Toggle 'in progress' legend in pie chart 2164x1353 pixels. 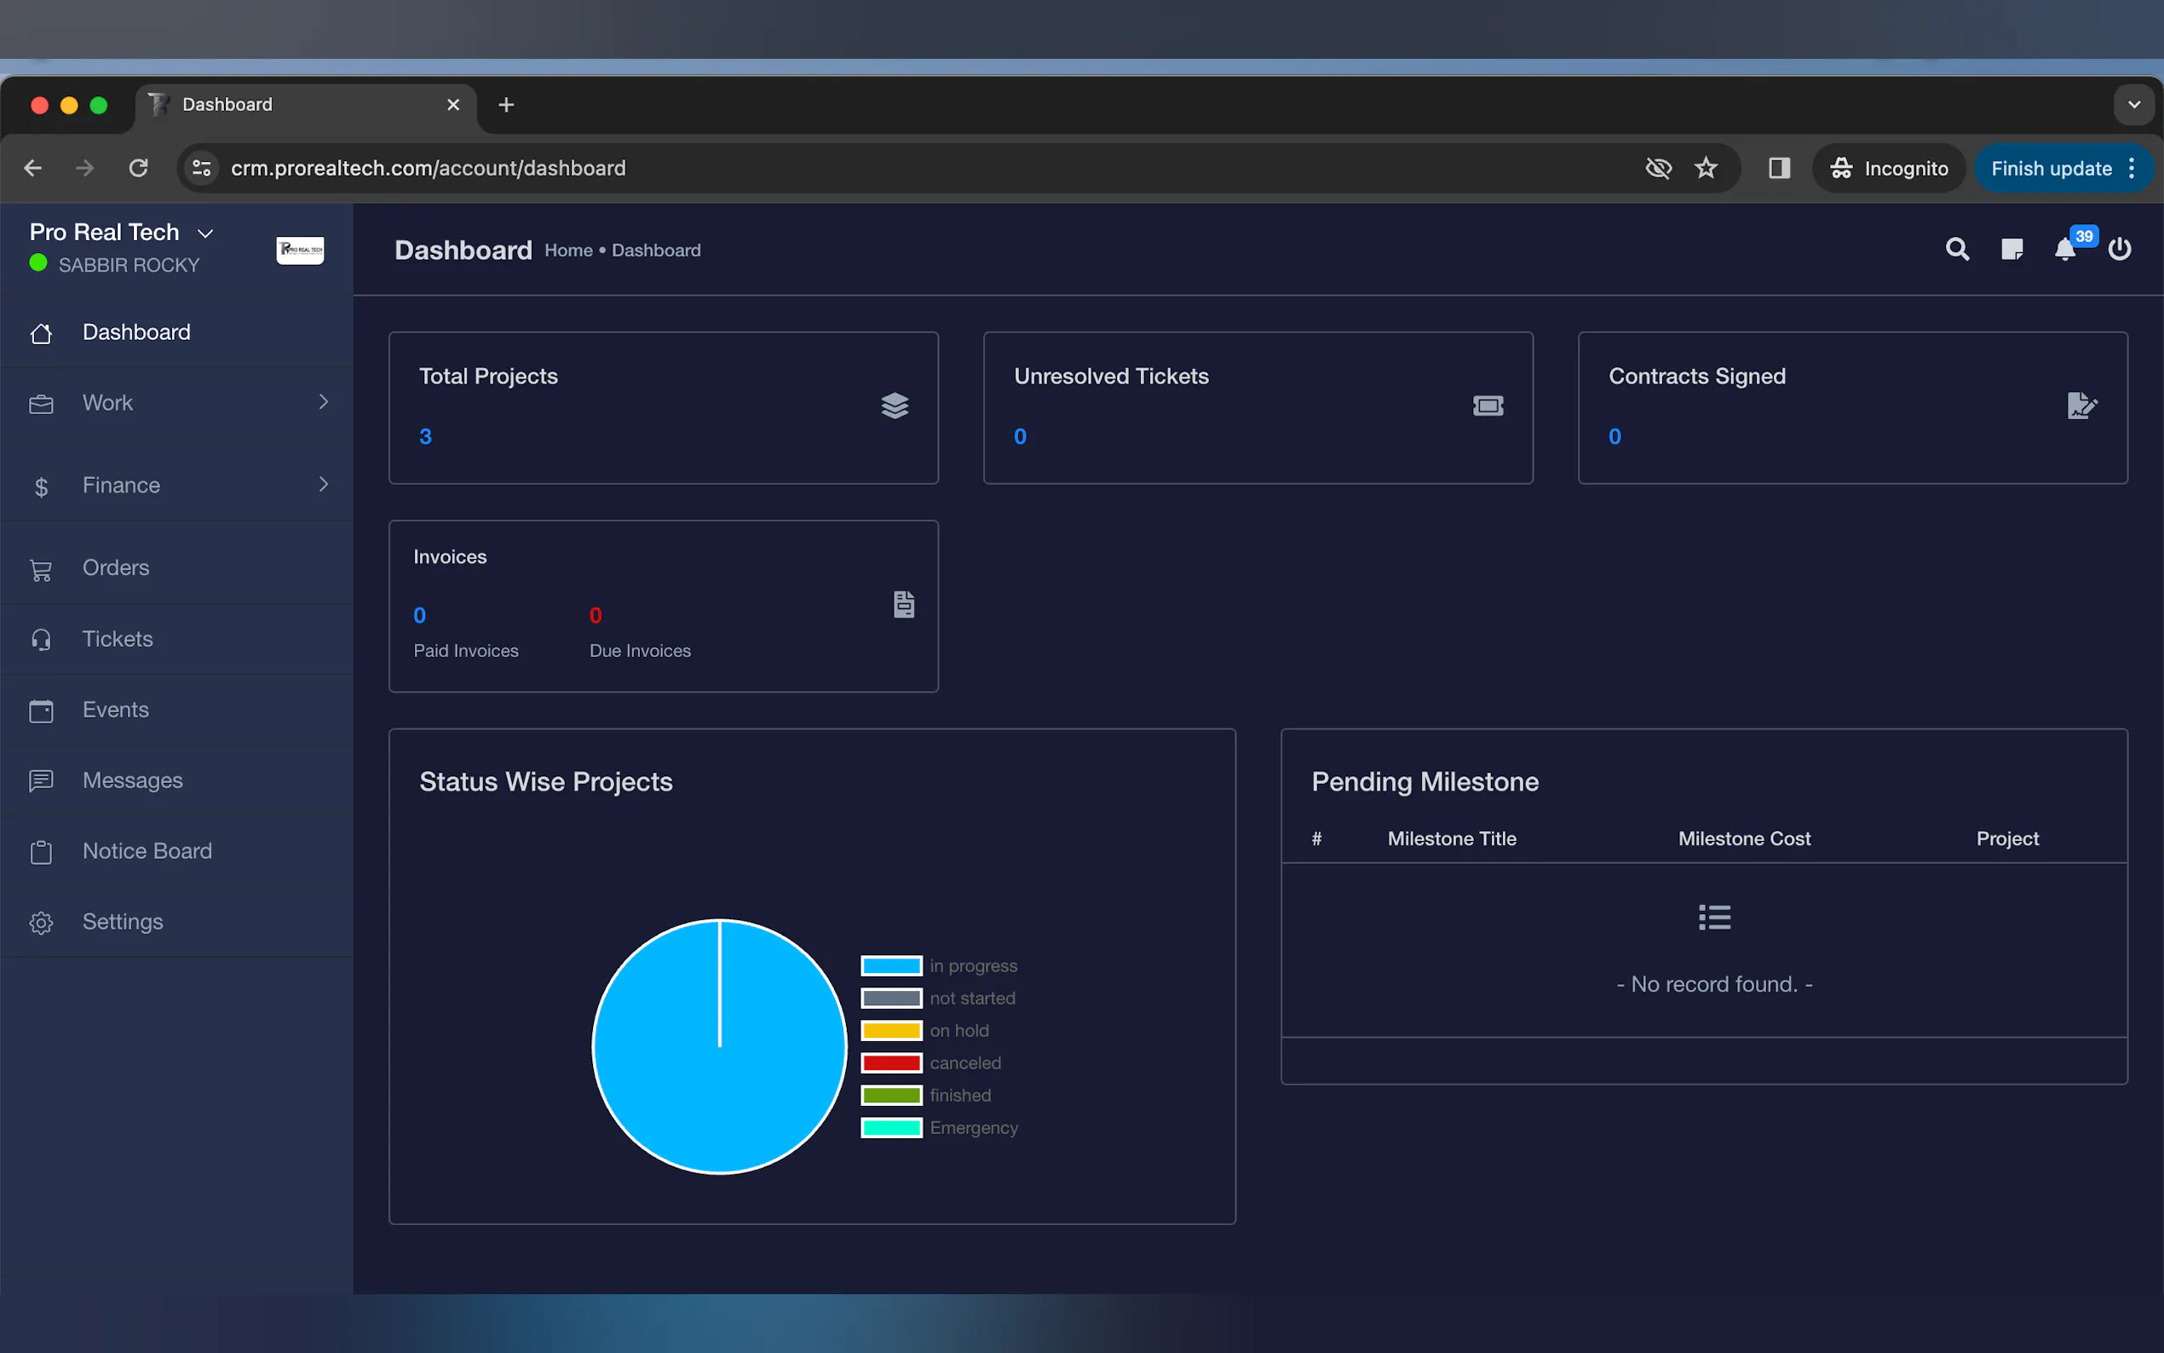pyautogui.click(x=938, y=965)
